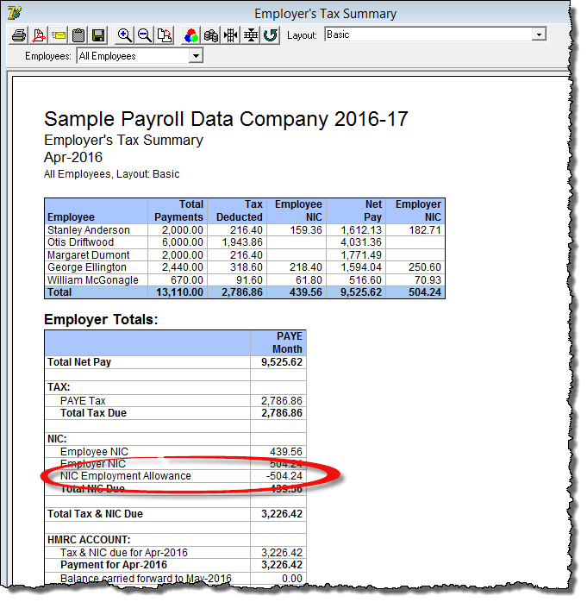
Task: Click the application icon in title bar
Action: 14,12
